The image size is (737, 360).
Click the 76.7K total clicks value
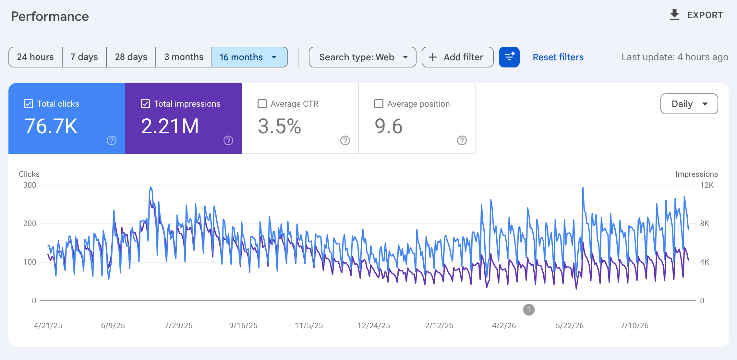51,126
